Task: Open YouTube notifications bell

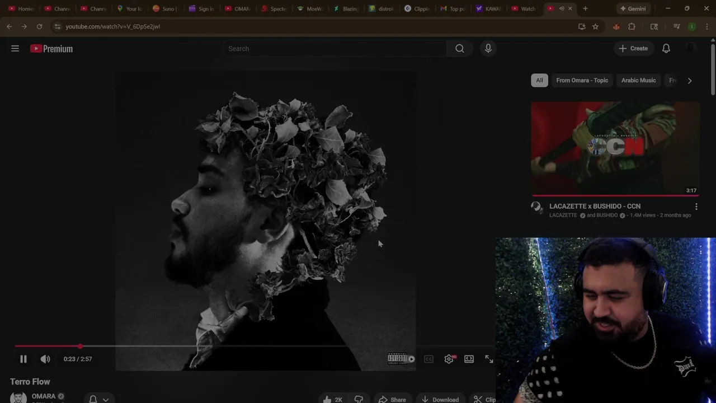Action: tap(666, 49)
